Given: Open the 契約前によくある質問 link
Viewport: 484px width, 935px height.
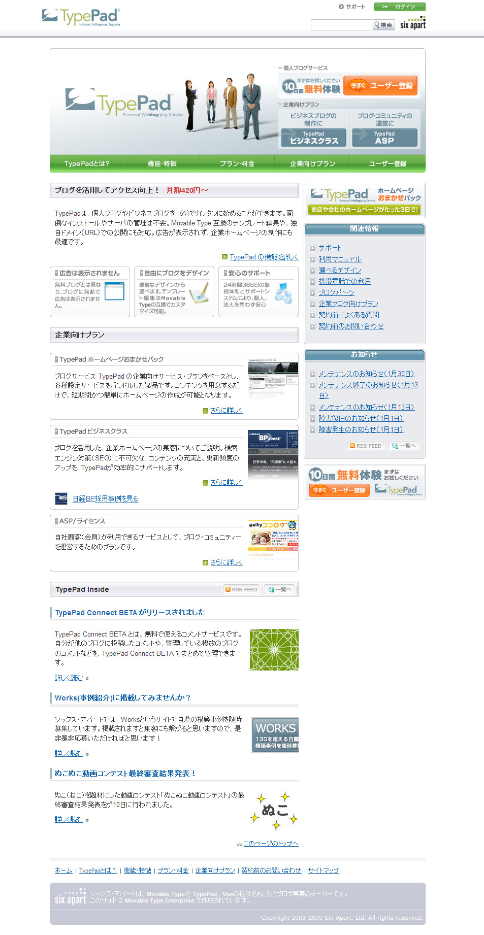Looking at the screenshot, I should coord(349,315).
